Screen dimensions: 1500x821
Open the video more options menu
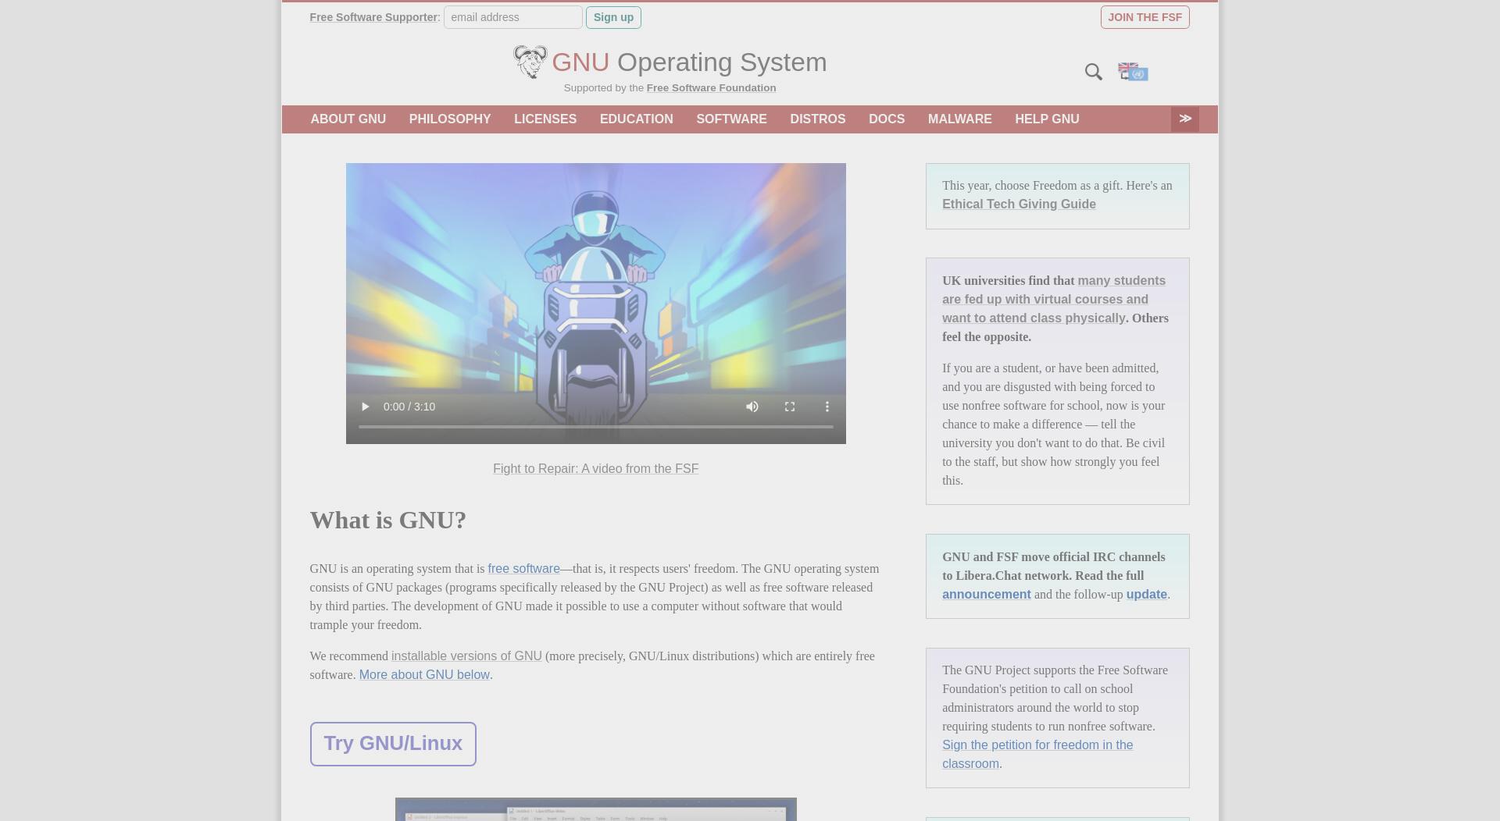tap(827, 407)
